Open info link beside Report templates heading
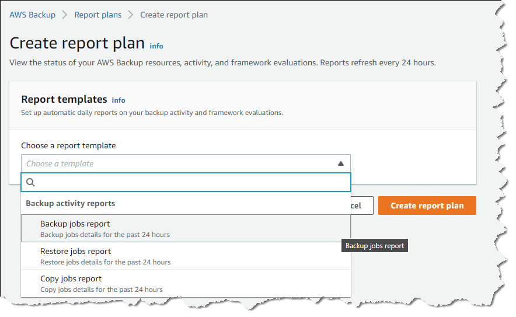This screenshot has height=317, width=516. tap(118, 100)
